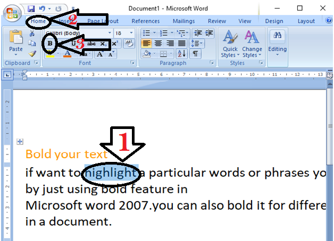The image size is (334, 241).
Task: Clear formatting with the eraser icon
Action: (129, 44)
